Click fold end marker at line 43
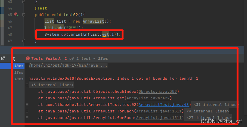247x127 pixels. pyautogui.click(x=24, y=1)
